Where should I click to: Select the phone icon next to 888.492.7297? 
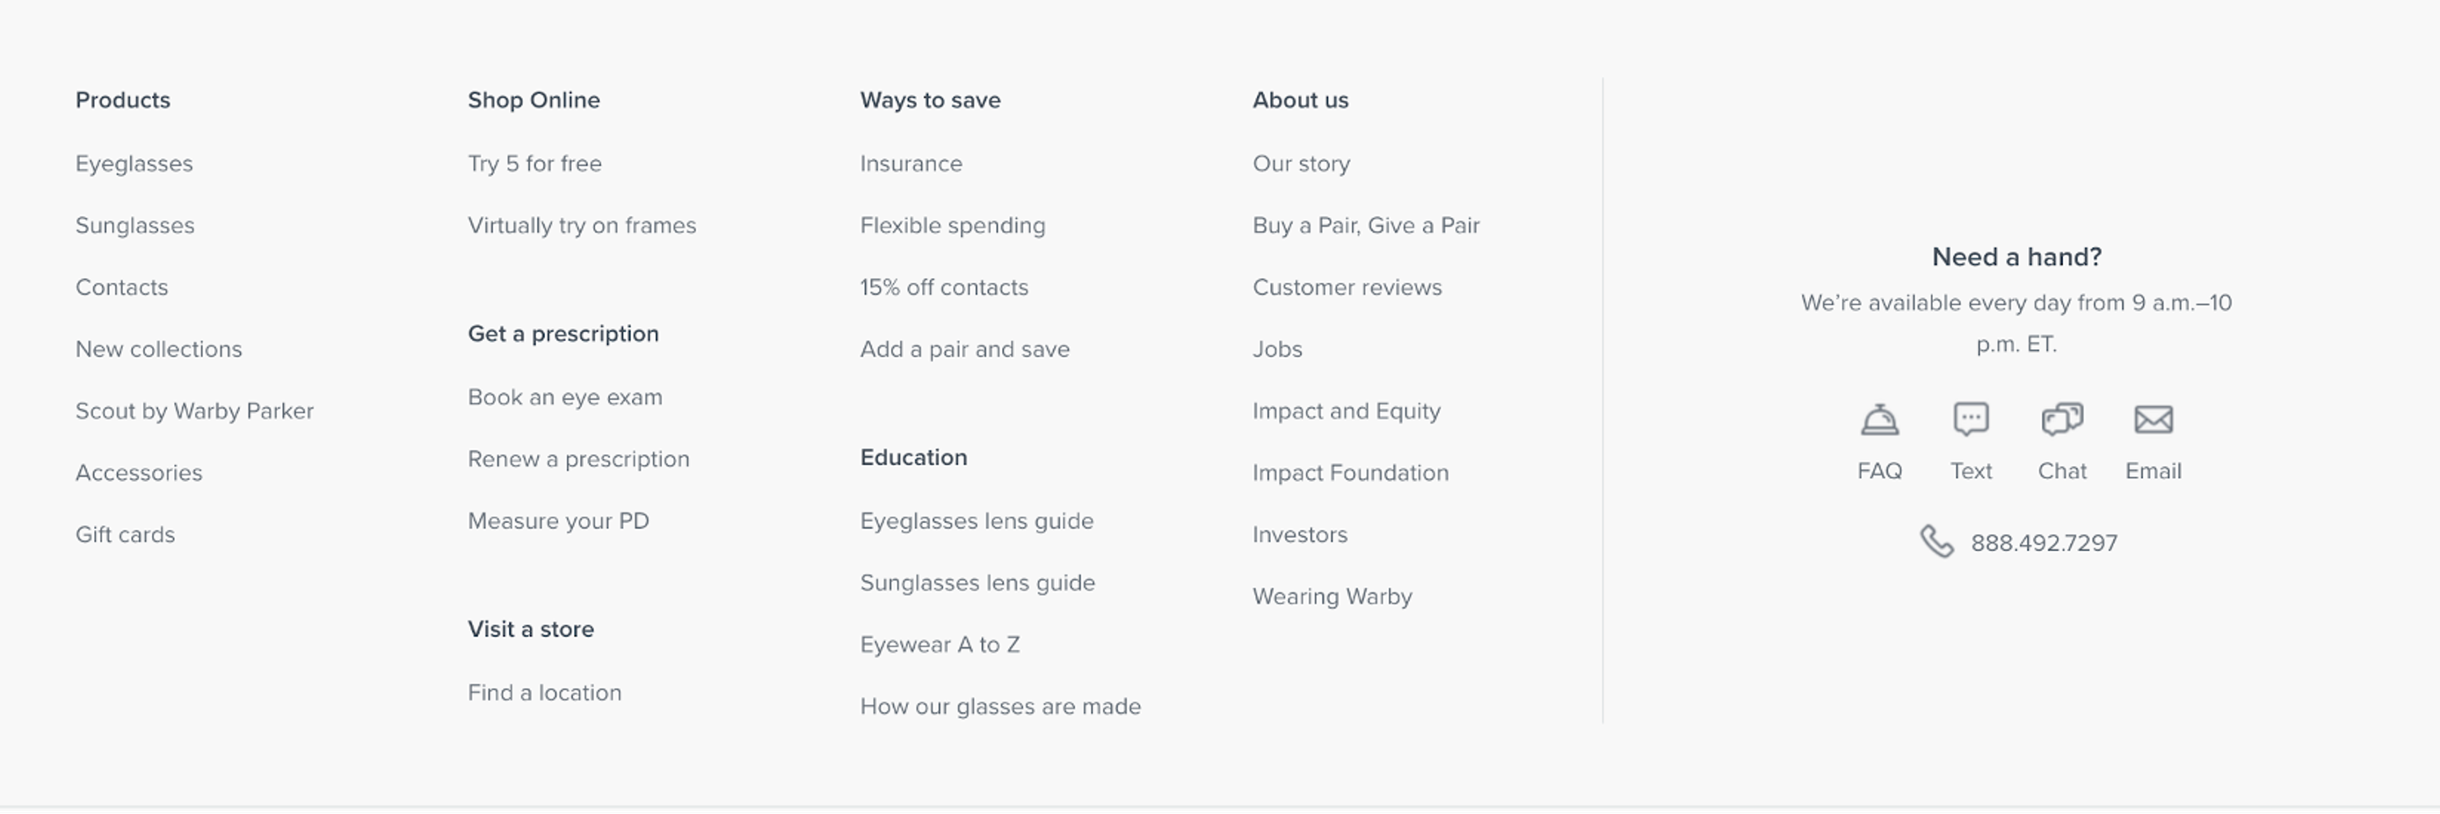(x=1938, y=542)
